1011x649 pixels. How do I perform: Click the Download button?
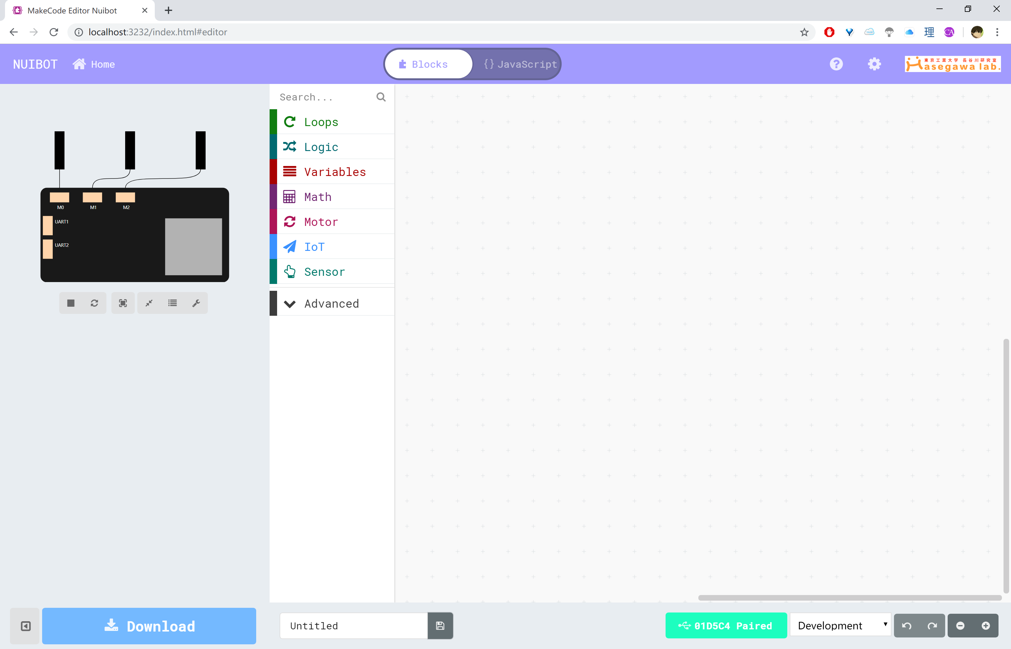(x=149, y=626)
